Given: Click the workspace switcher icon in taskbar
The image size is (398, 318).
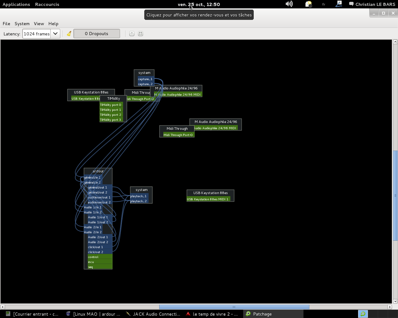Looking at the screenshot, I should tap(363, 314).
